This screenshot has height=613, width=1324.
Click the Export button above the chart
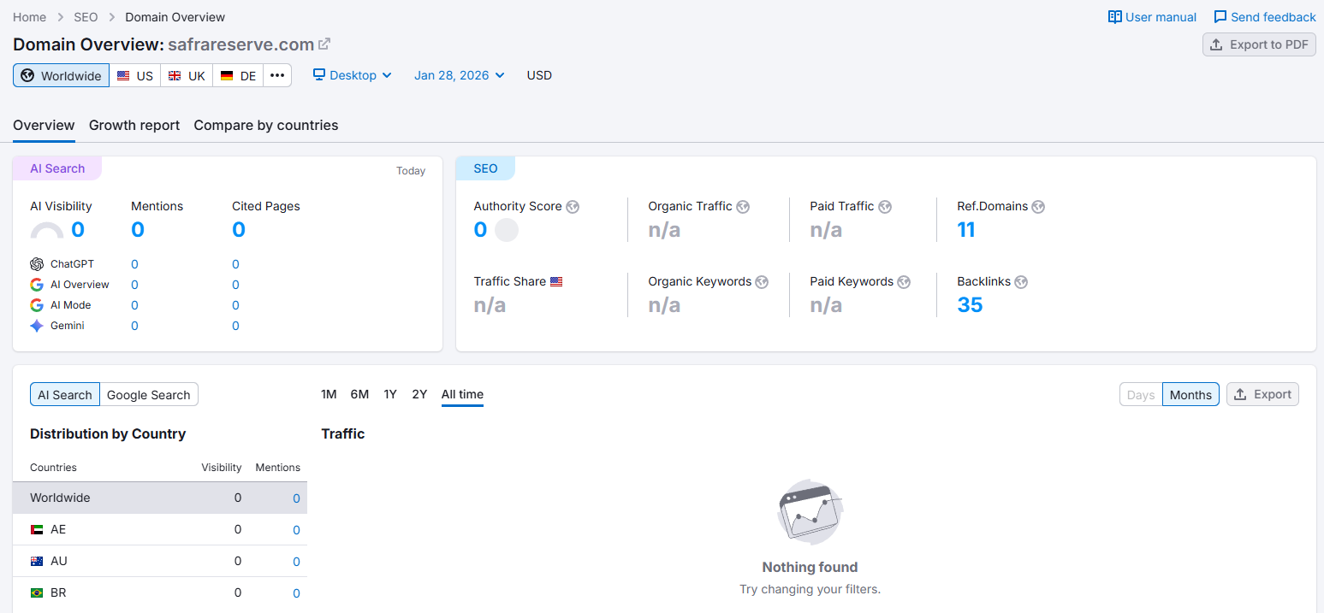1262,394
